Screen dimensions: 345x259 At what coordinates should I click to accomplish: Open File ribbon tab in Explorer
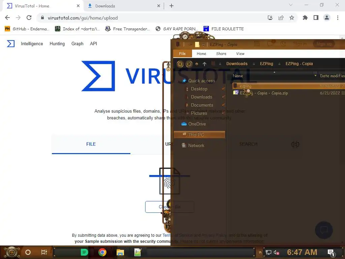pos(182,54)
